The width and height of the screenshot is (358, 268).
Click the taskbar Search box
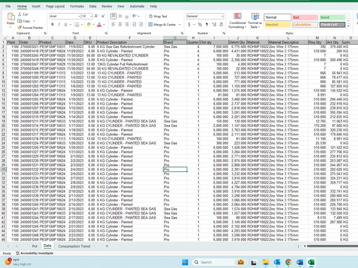220,262
